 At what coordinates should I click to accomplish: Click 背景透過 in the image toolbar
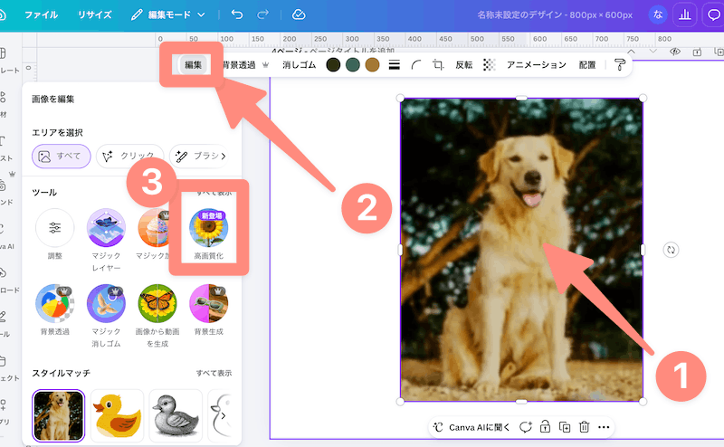point(239,65)
